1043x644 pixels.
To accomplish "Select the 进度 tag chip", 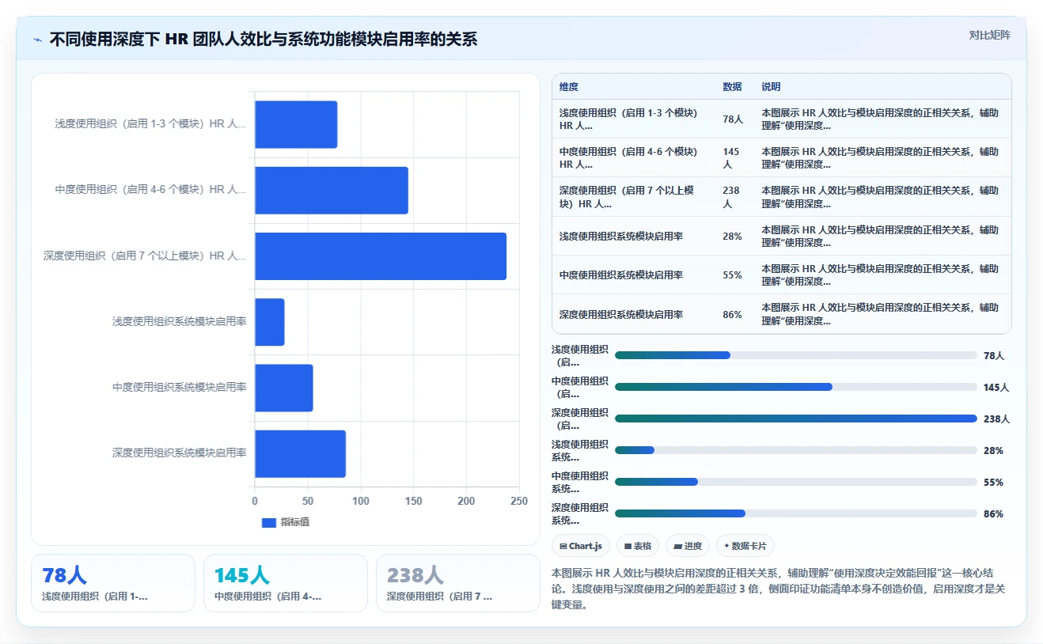I will pyautogui.click(x=688, y=546).
